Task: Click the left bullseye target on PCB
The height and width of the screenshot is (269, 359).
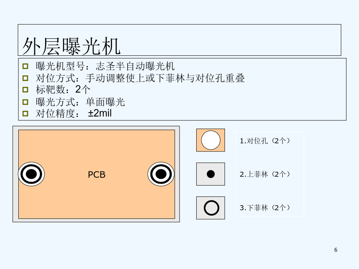Action: (32, 174)
